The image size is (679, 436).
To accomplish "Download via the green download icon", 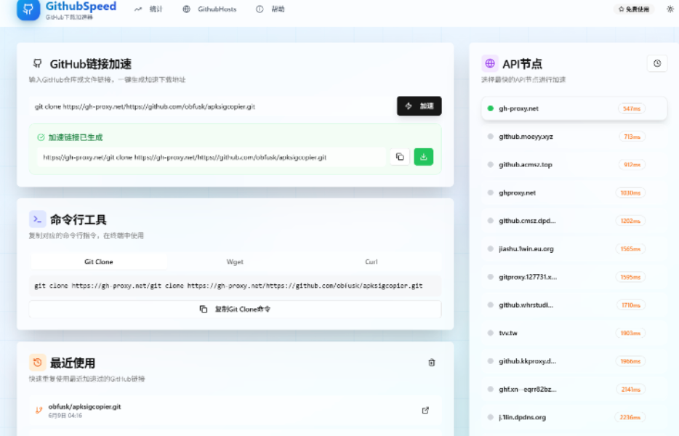I will click(424, 156).
